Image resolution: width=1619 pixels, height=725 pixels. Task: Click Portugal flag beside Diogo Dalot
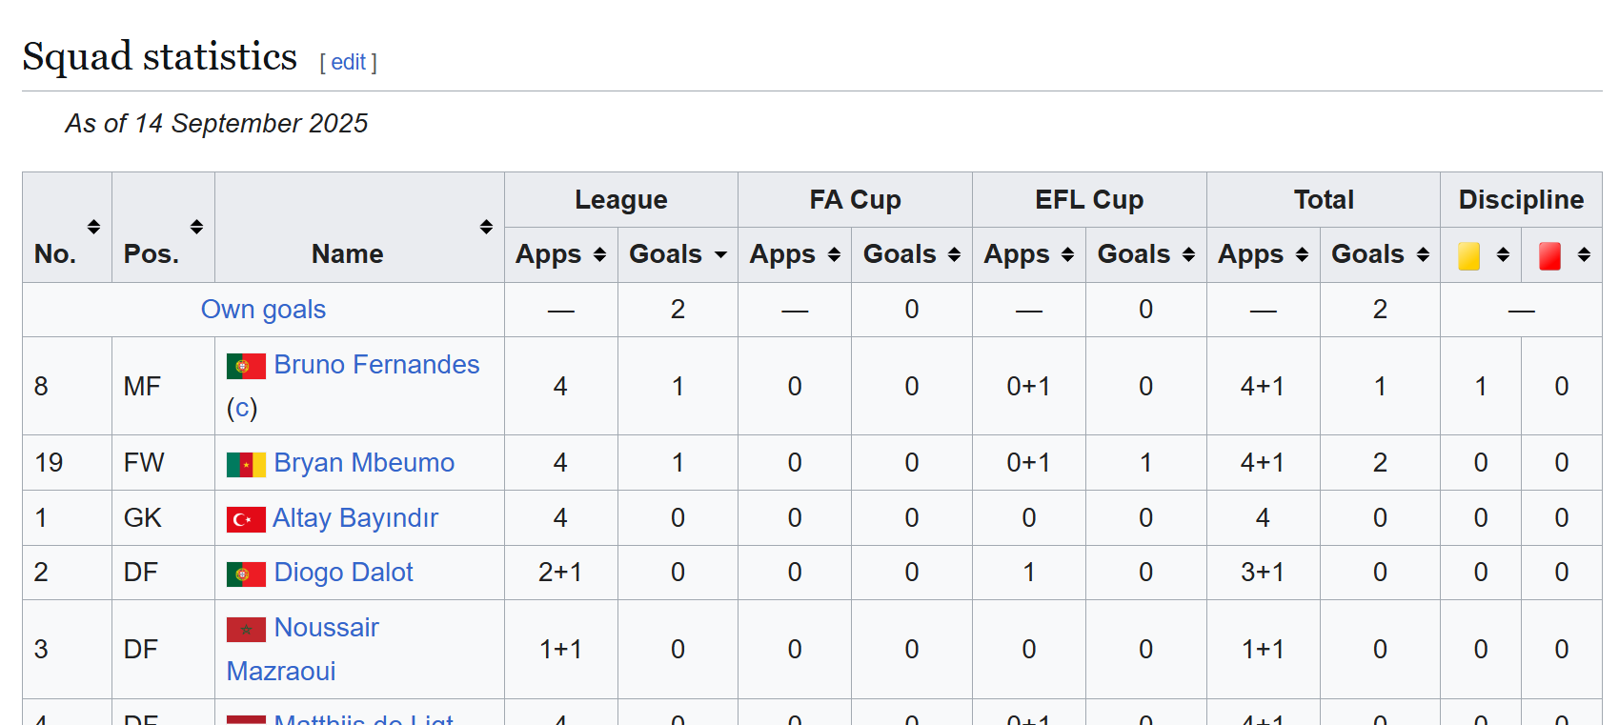click(x=246, y=574)
